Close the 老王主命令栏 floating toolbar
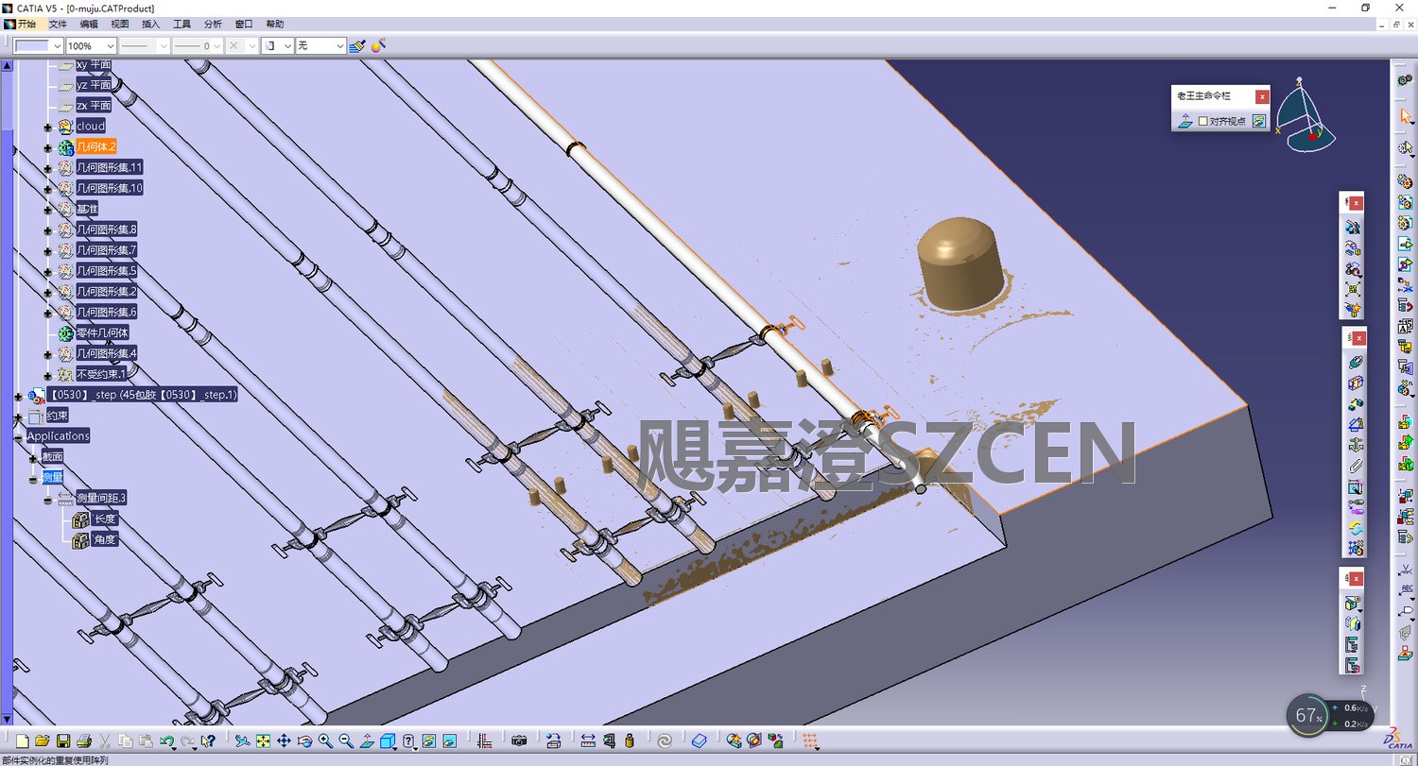Viewport: 1418px width, 766px height. [1261, 96]
